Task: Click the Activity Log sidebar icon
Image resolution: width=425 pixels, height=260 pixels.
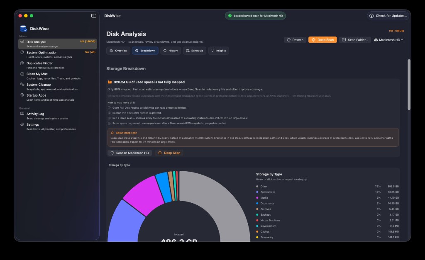Action: pyautogui.click(x=22, y=114)
